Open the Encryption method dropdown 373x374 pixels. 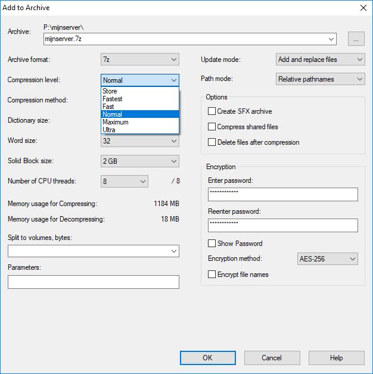pyautogui.click(x=328, y=259)
